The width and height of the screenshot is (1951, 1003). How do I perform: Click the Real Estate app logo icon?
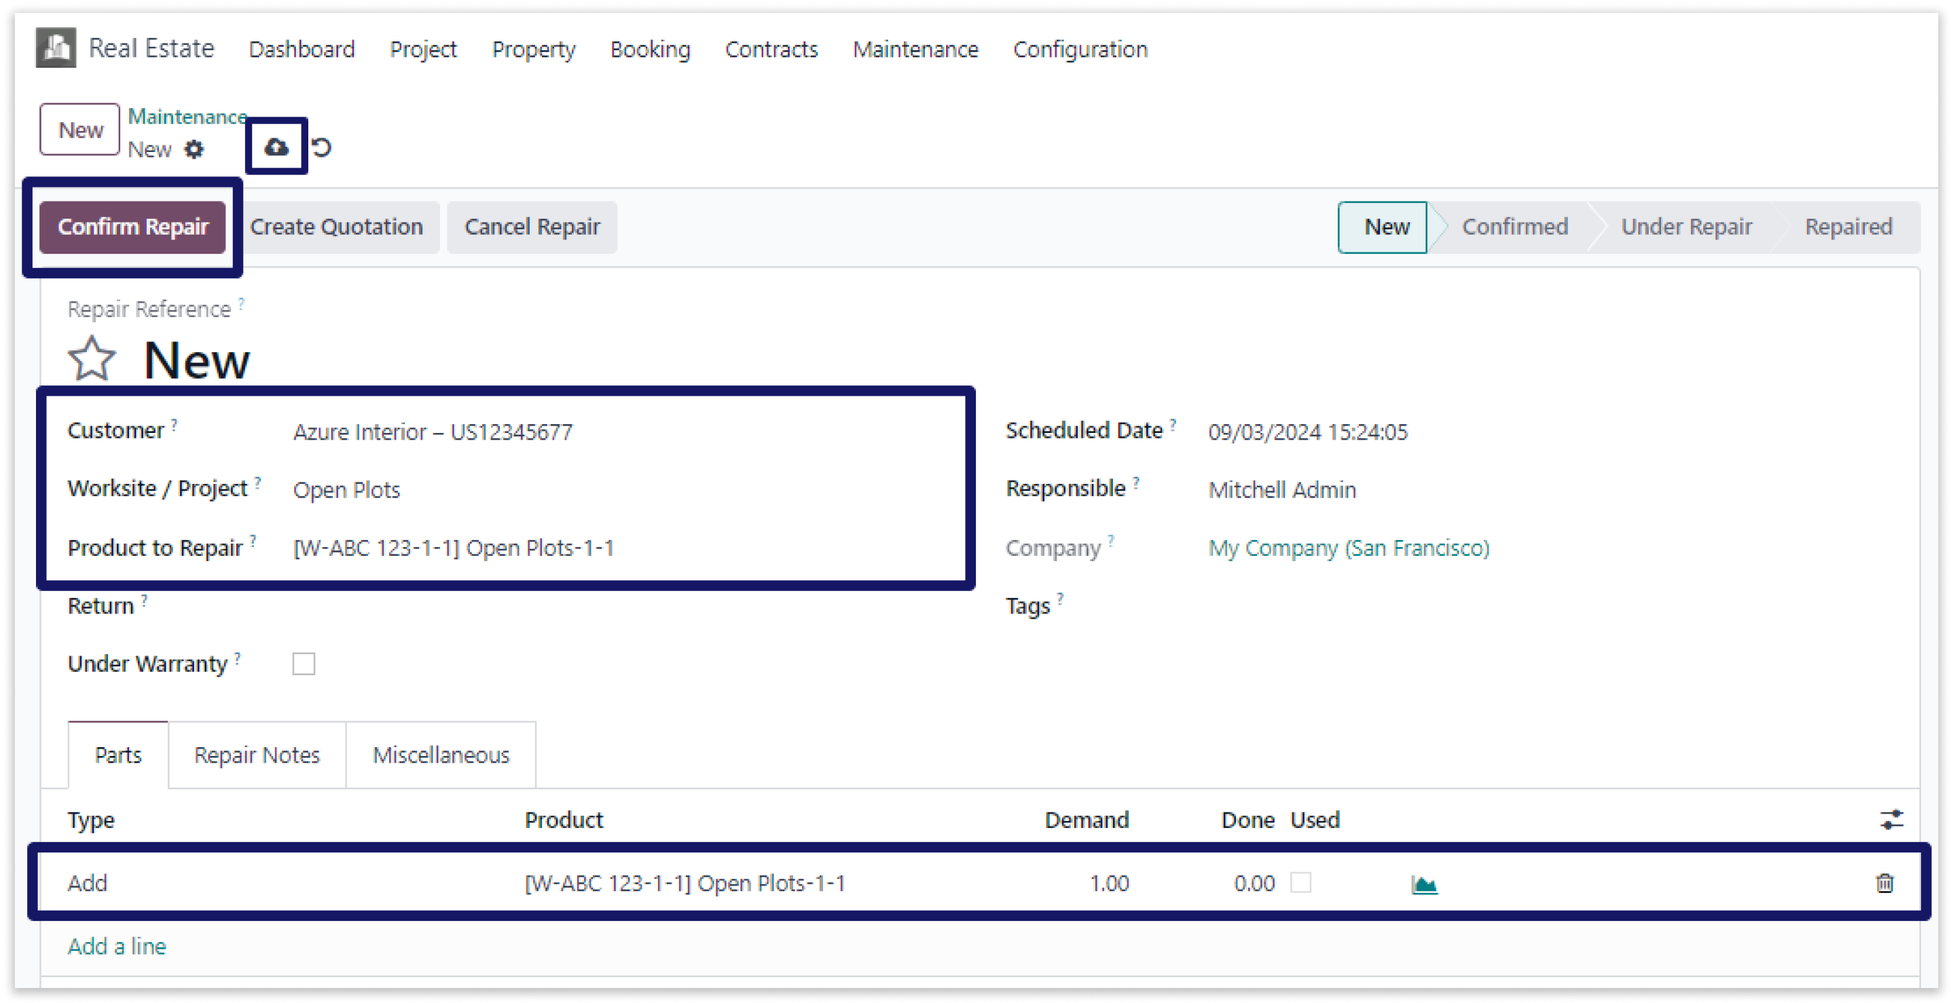pyautogui.click(x=56, y=48)
